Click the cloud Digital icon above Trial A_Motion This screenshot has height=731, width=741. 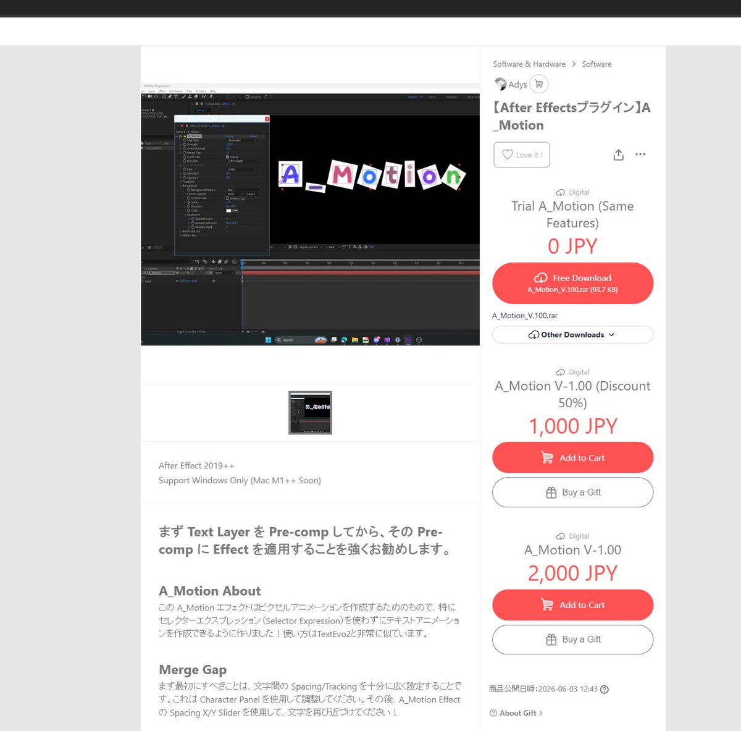(560, 193)
